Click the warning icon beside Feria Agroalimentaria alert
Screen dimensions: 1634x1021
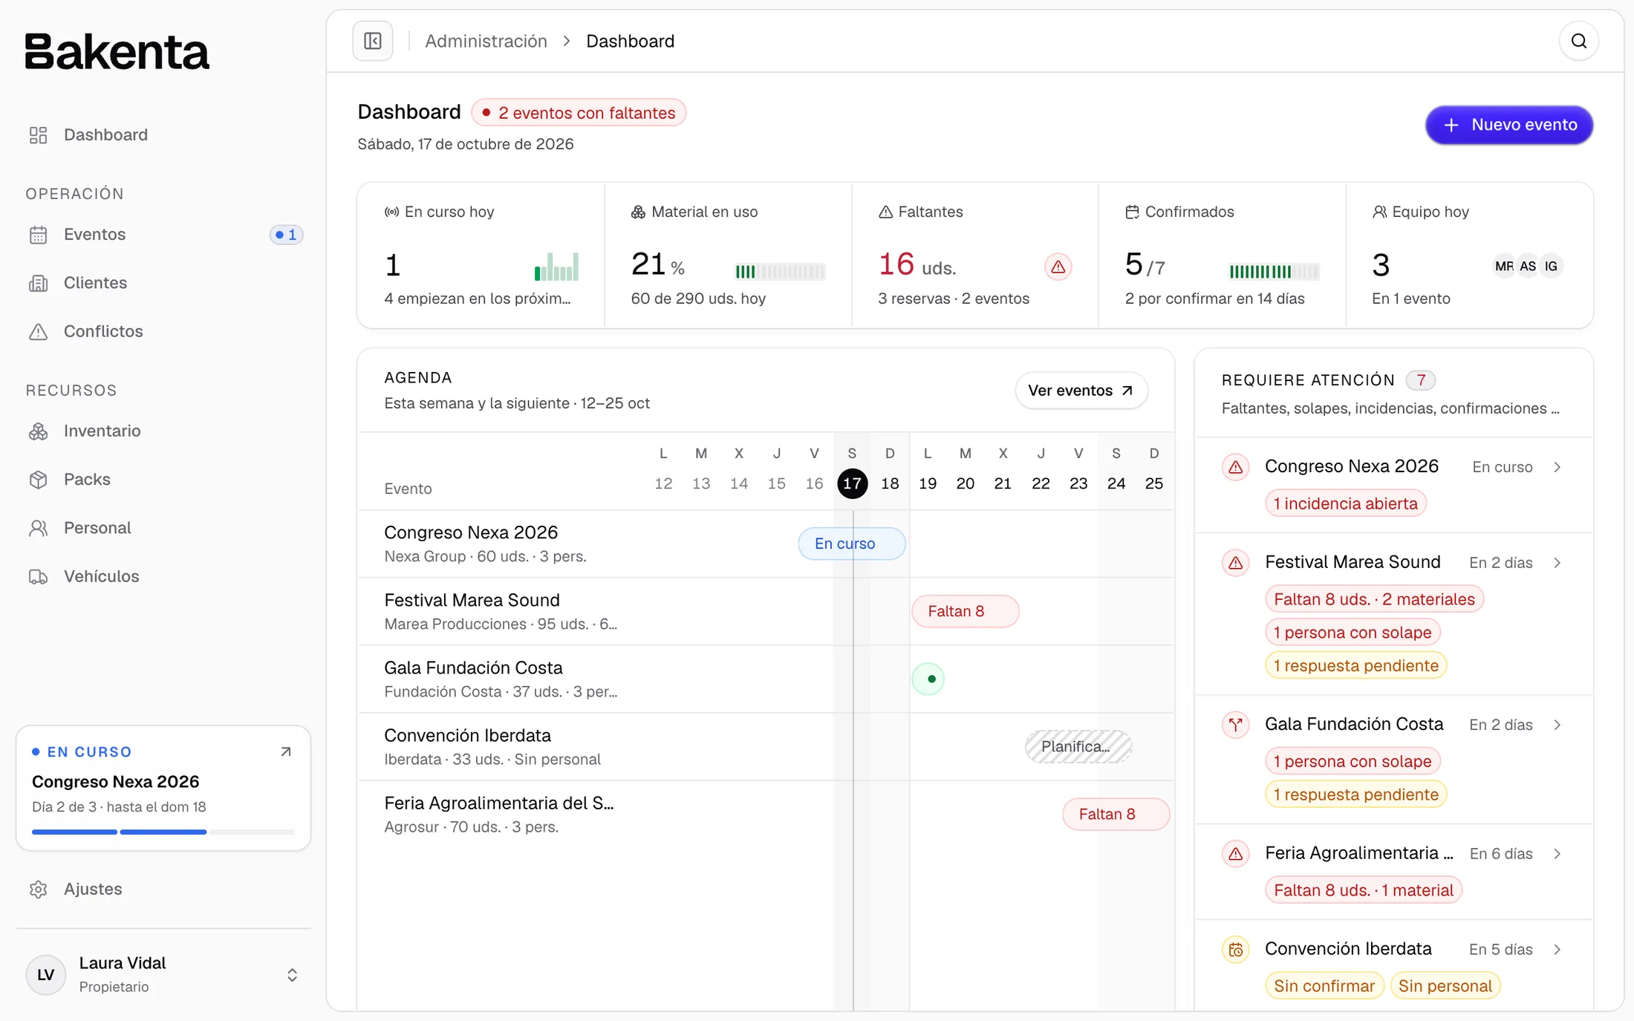[x=1236, y=854]
